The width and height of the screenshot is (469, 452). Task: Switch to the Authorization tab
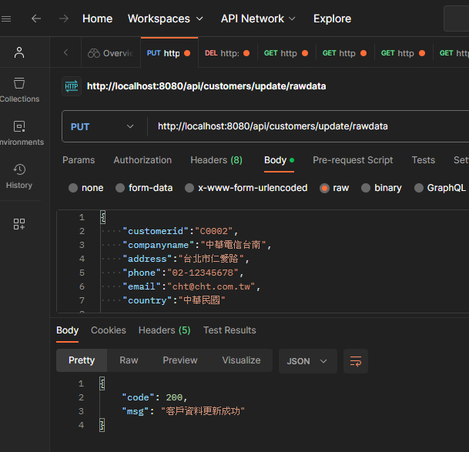142,160
